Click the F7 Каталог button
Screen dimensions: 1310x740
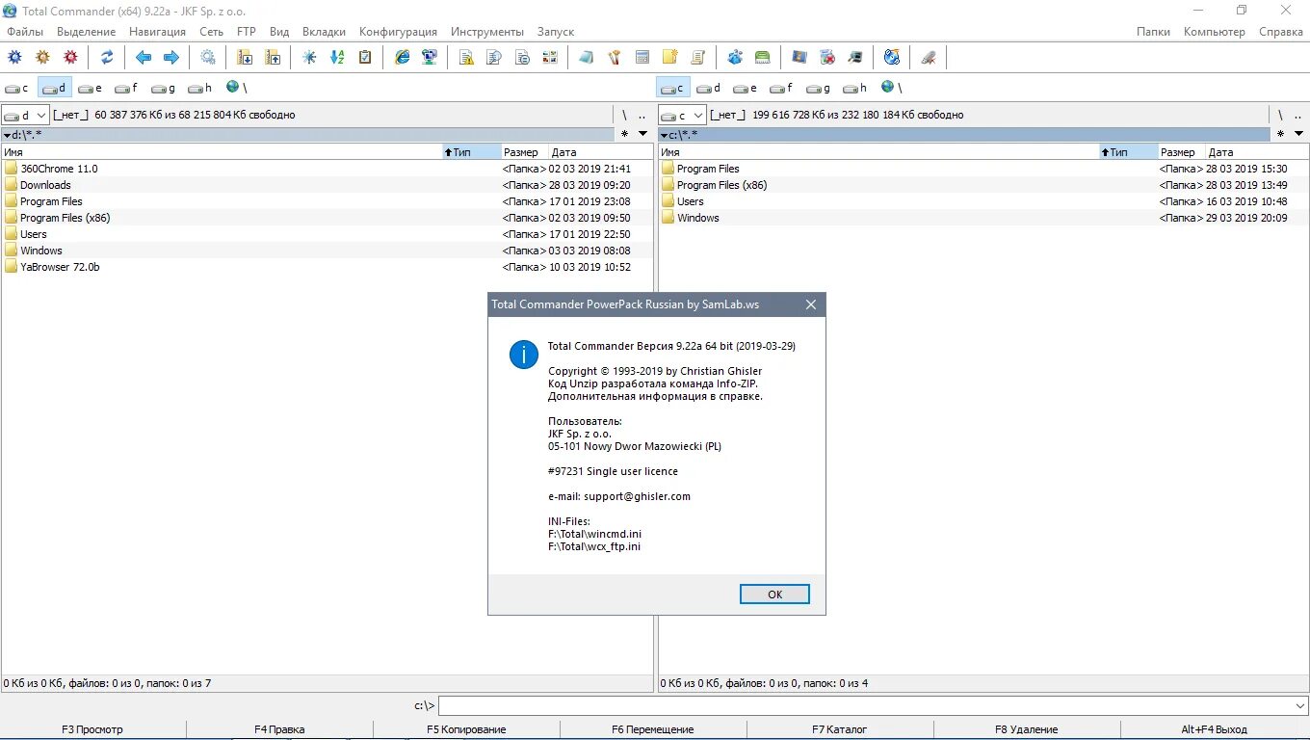840,729
